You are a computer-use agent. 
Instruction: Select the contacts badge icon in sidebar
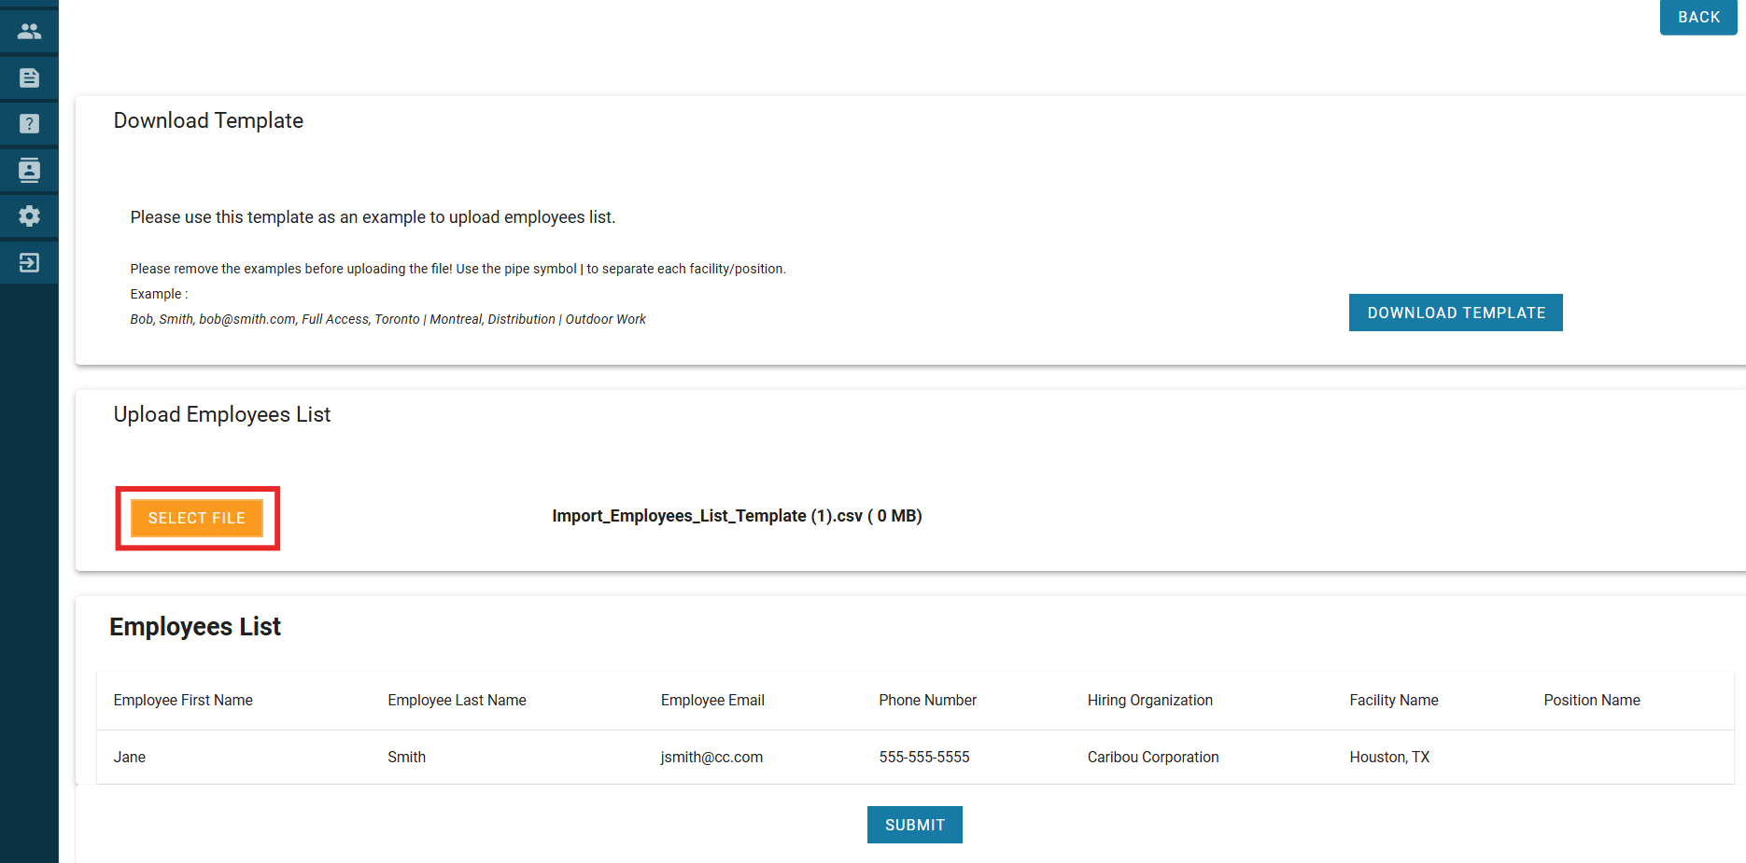click(29, 170)
